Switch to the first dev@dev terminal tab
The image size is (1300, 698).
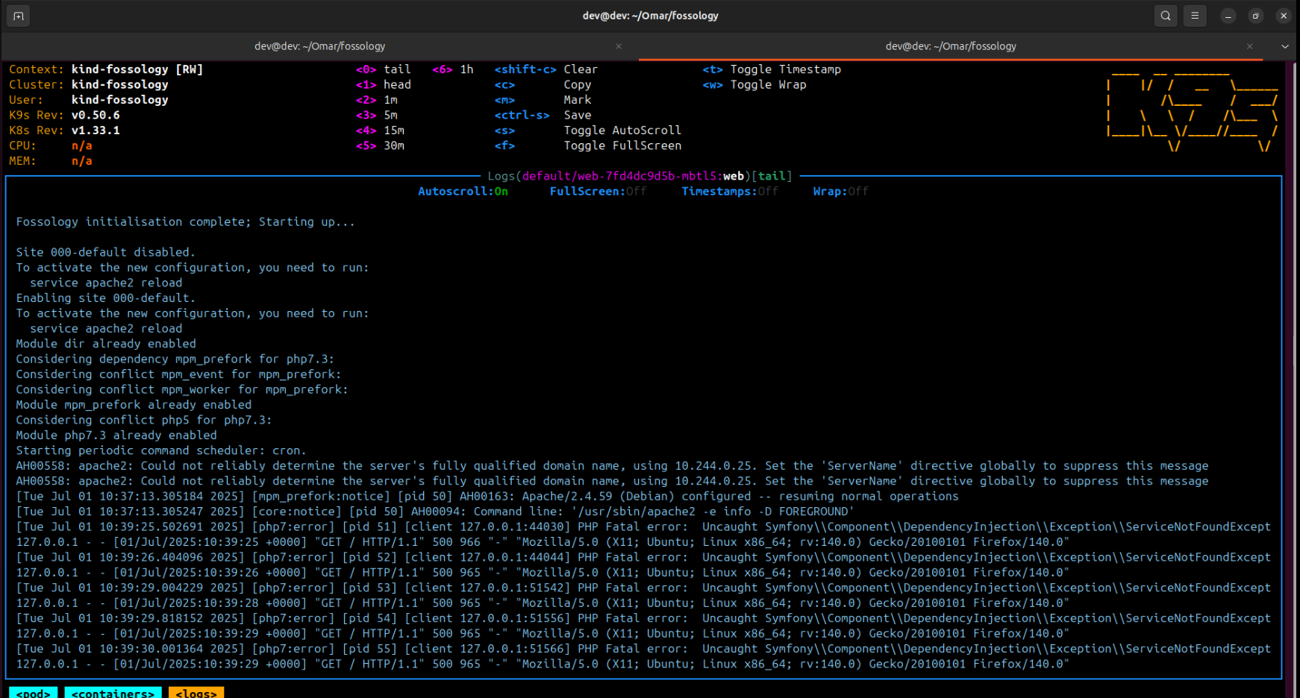pos(319,46)
